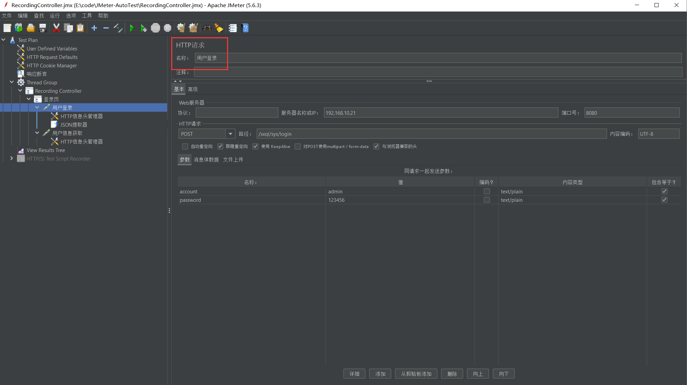Enable the 自动重定向 checkbox
Image resolution: width=687 pixels, height=385 pixels.
(x=185, y=146)
